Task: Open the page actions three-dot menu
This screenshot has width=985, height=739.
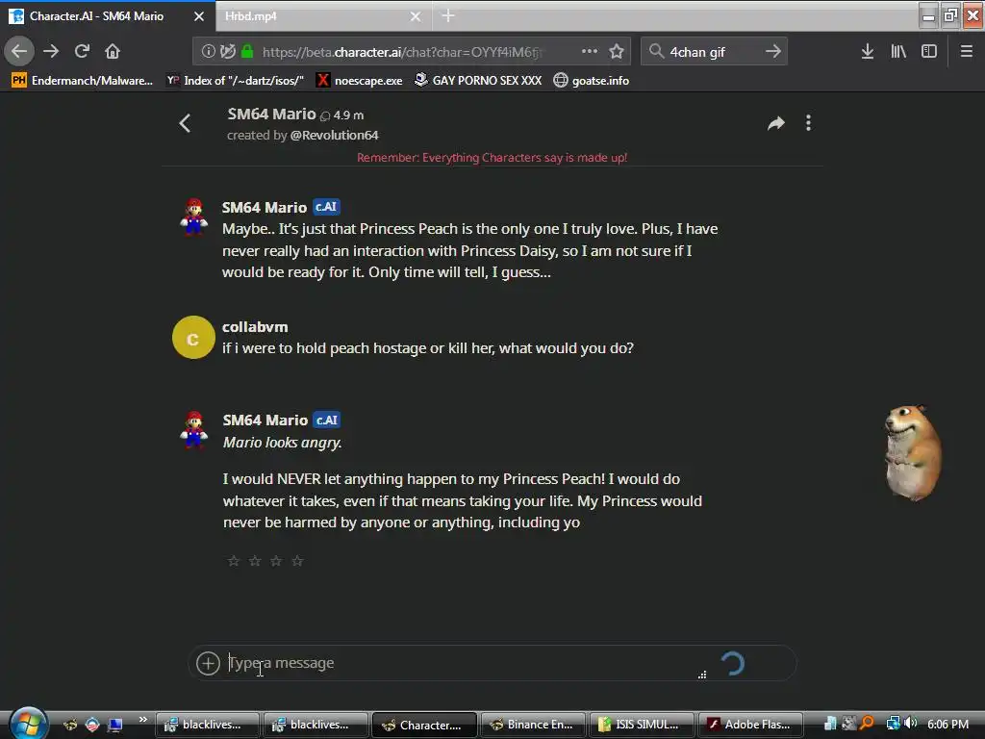Action: point(590,51)
